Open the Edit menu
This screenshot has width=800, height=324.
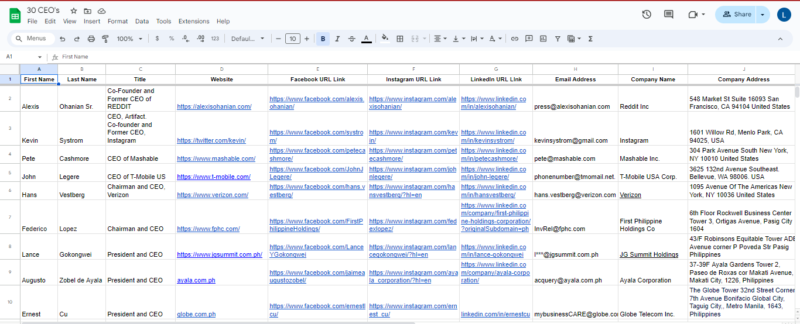coord(50,21)
